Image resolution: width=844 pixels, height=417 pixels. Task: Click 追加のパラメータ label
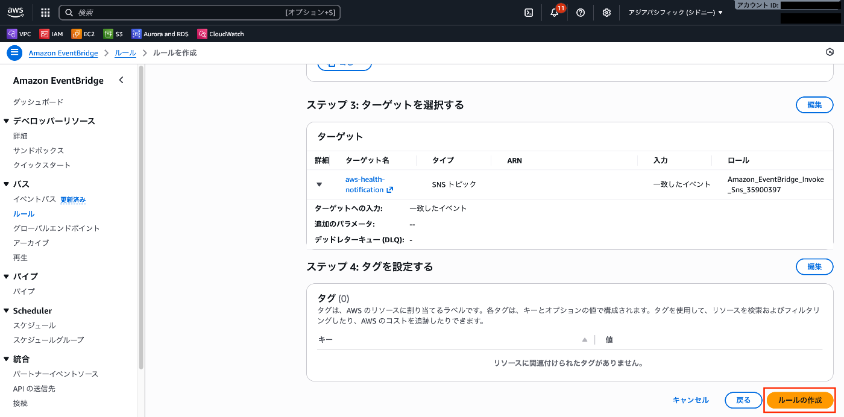(345, 224)
